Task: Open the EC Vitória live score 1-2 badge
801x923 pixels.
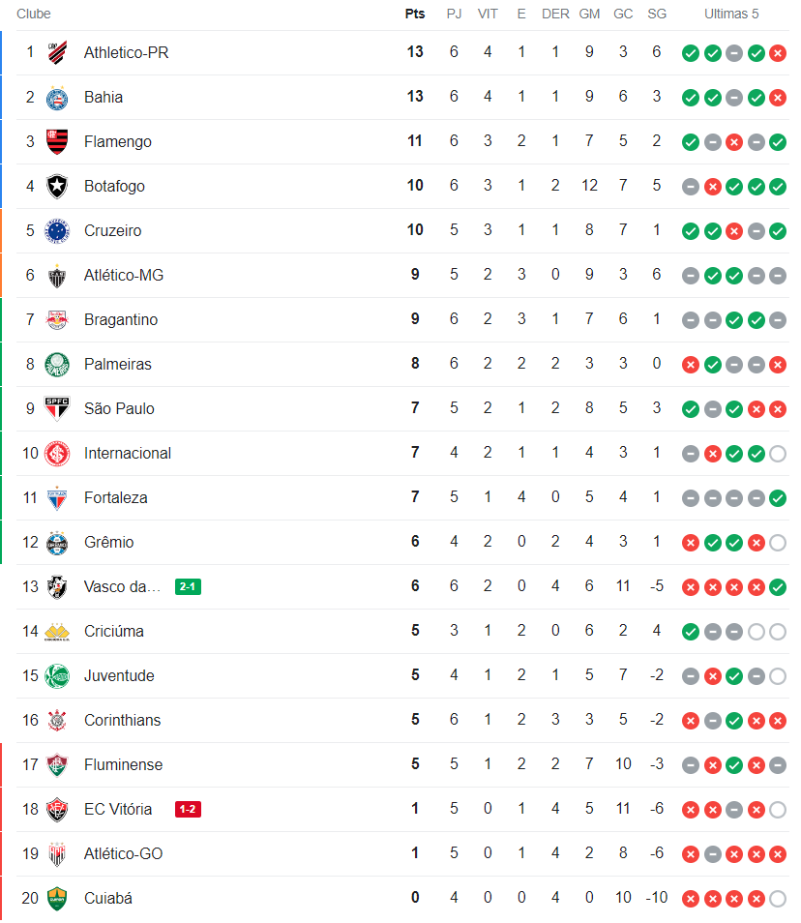Action: (188, 809)
